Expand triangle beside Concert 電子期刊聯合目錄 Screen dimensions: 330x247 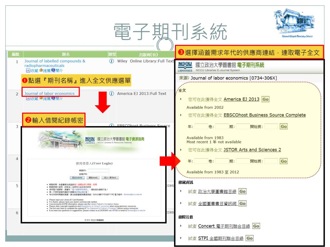tap(181, 226)
